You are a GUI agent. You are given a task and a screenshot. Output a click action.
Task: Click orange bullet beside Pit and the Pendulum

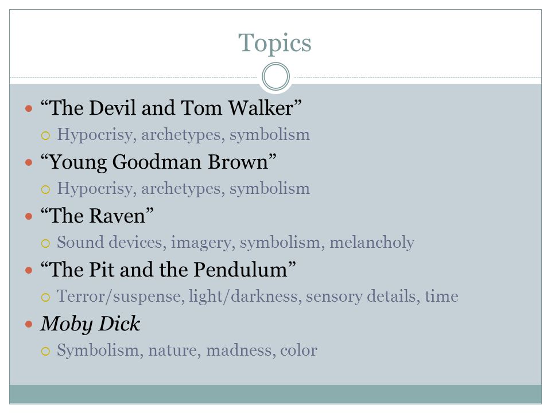tap(29, 270)
